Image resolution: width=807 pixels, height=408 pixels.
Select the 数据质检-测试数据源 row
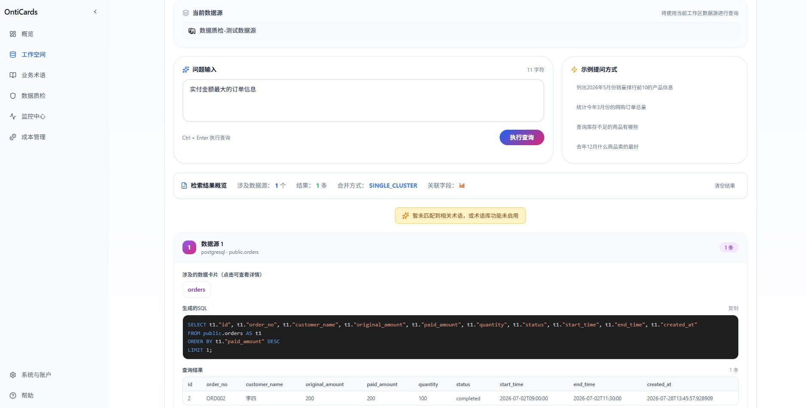460,30
